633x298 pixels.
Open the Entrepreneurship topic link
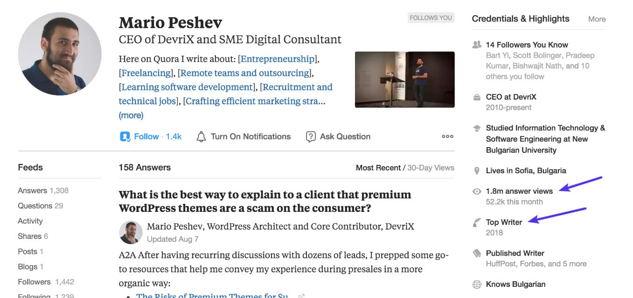278,59
